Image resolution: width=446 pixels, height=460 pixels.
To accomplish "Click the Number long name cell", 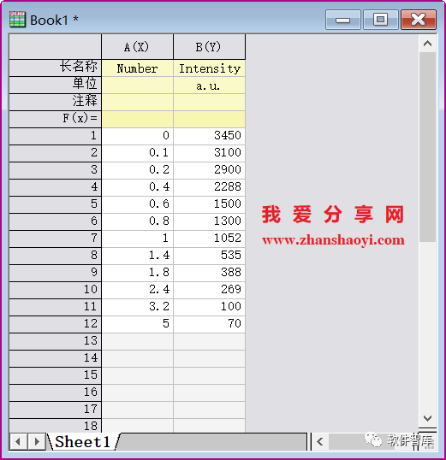I will [137, 68].
